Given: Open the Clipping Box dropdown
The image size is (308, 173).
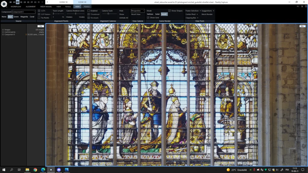Looking at the screenshot, I should [x=192, y=18].
